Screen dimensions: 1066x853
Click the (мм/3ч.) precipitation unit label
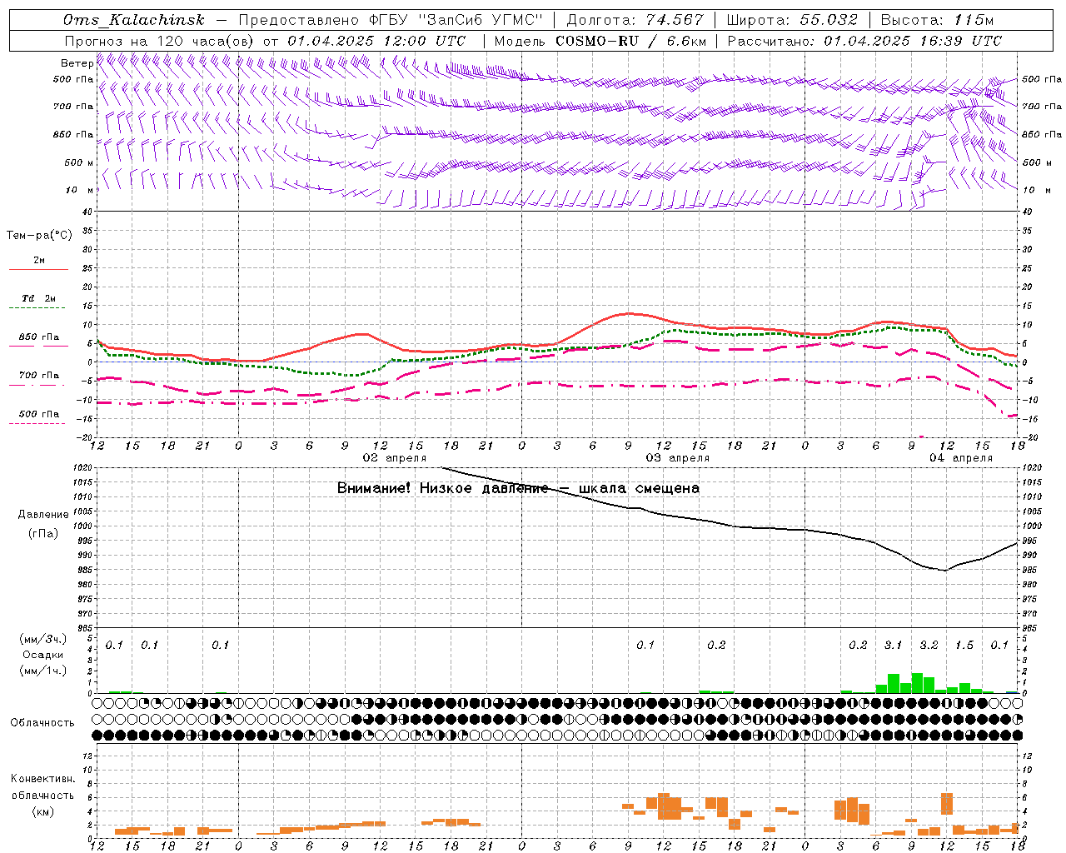click(x=43, y=639)
